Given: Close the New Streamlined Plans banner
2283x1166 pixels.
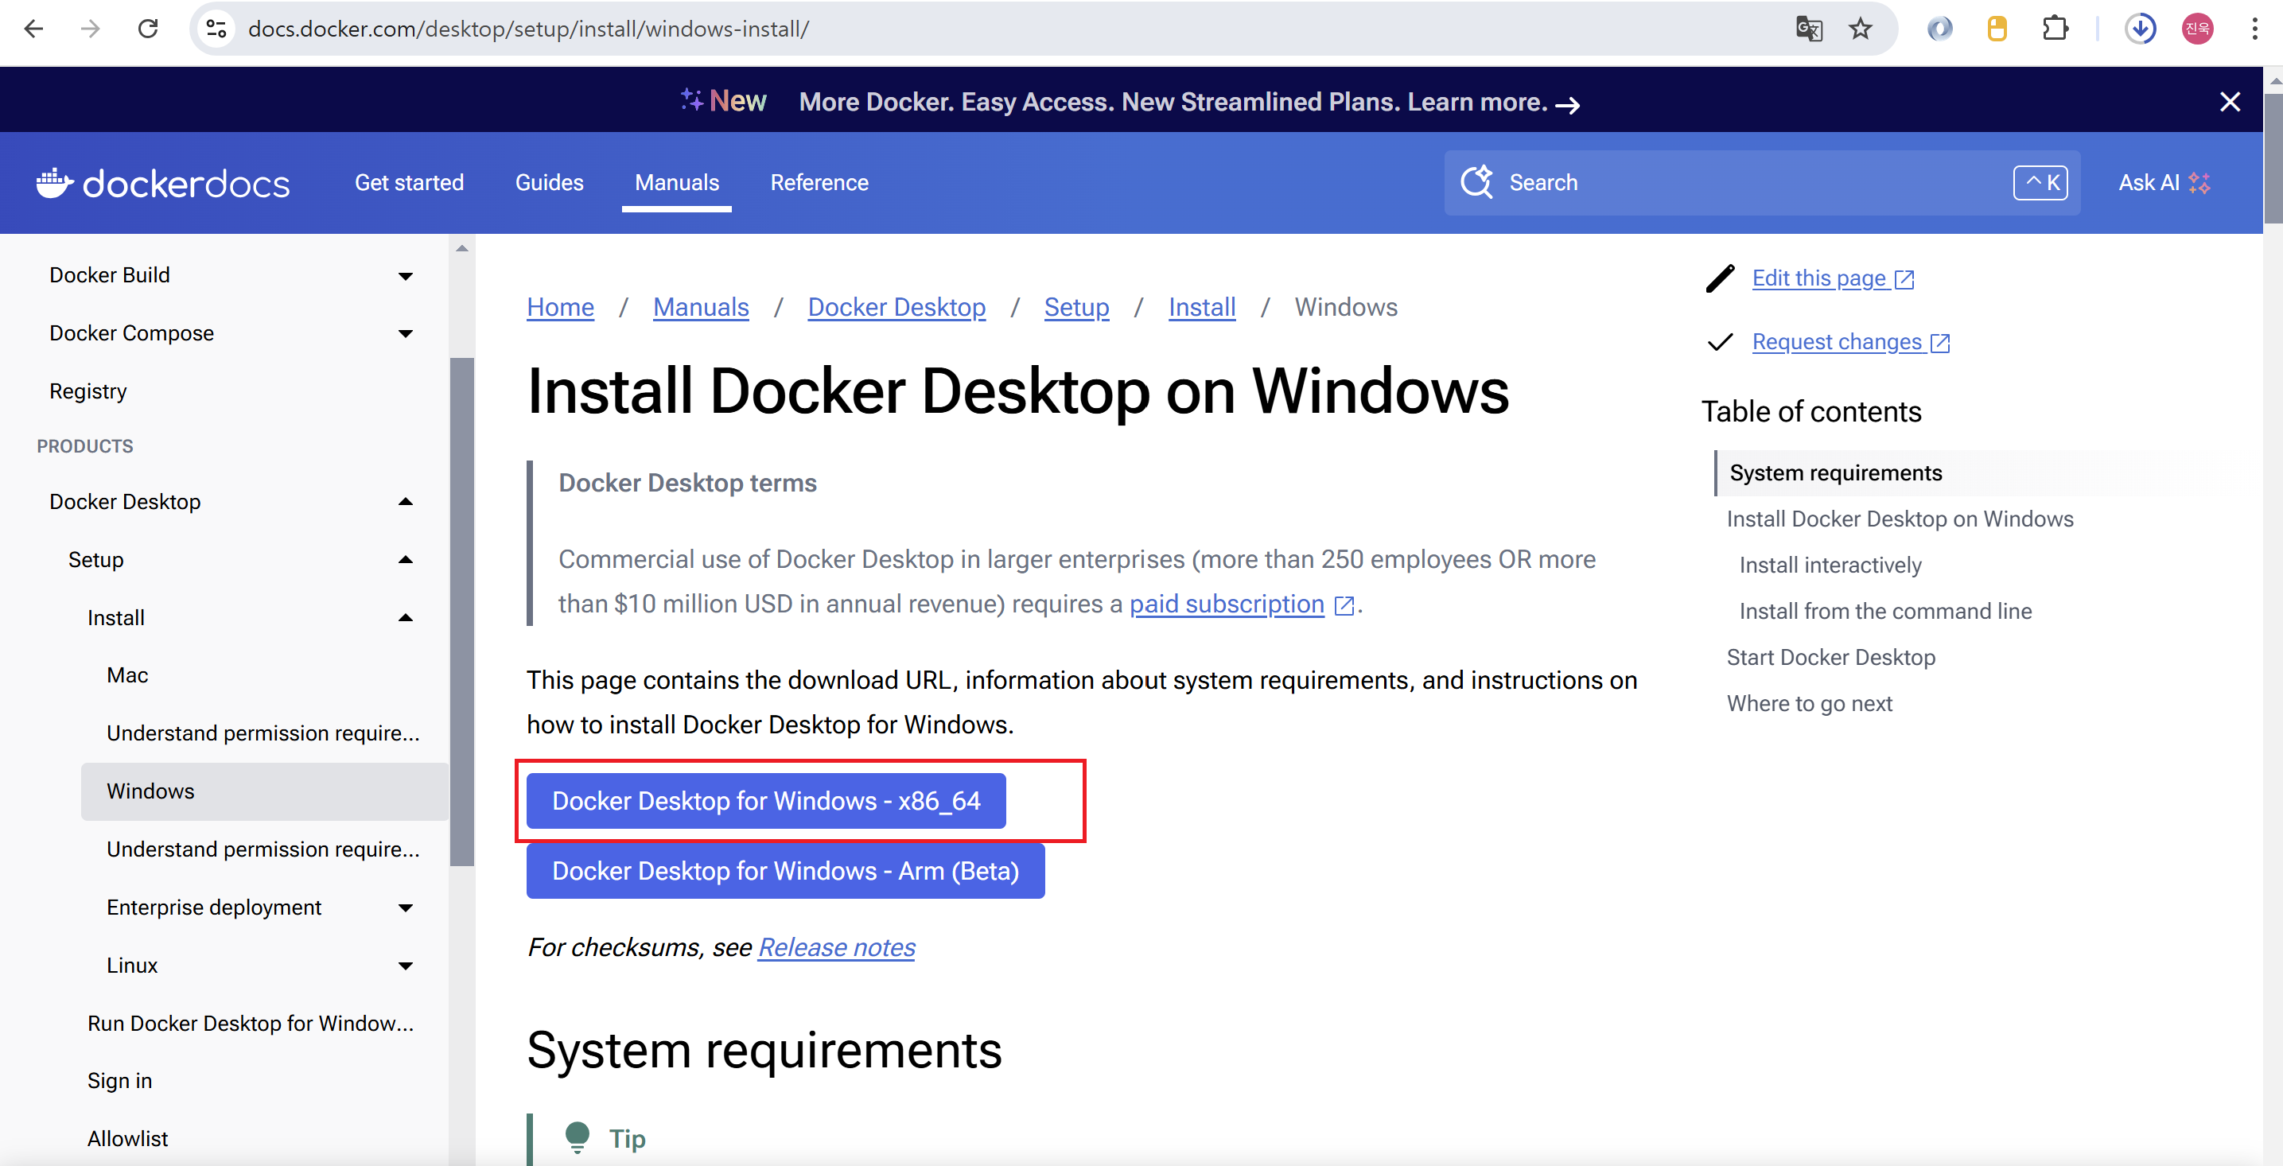Looking at the screenshot, I should [x=2230, y=102].
